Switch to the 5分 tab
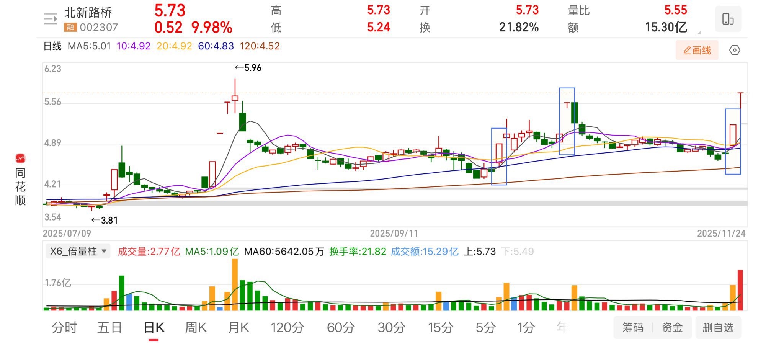The width and height of the screenshot is (784, 361). (x=485, y=327)
